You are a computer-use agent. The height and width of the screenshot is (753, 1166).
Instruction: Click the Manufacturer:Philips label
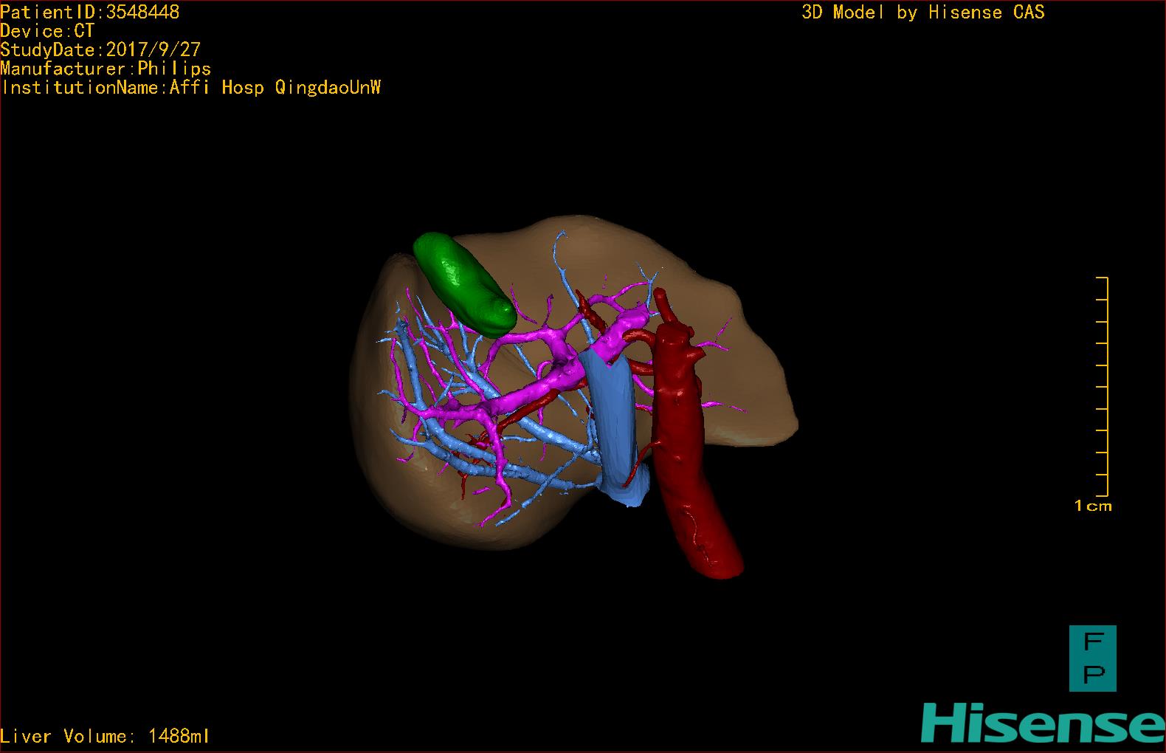106,69
